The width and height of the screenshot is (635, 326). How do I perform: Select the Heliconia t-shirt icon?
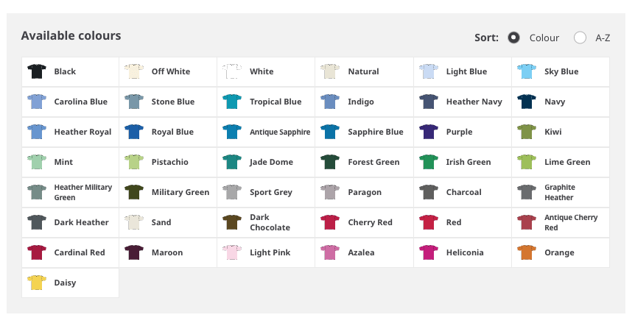(x=428, y=252)
